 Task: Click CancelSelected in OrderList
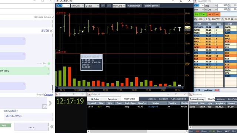click(178, 99)
